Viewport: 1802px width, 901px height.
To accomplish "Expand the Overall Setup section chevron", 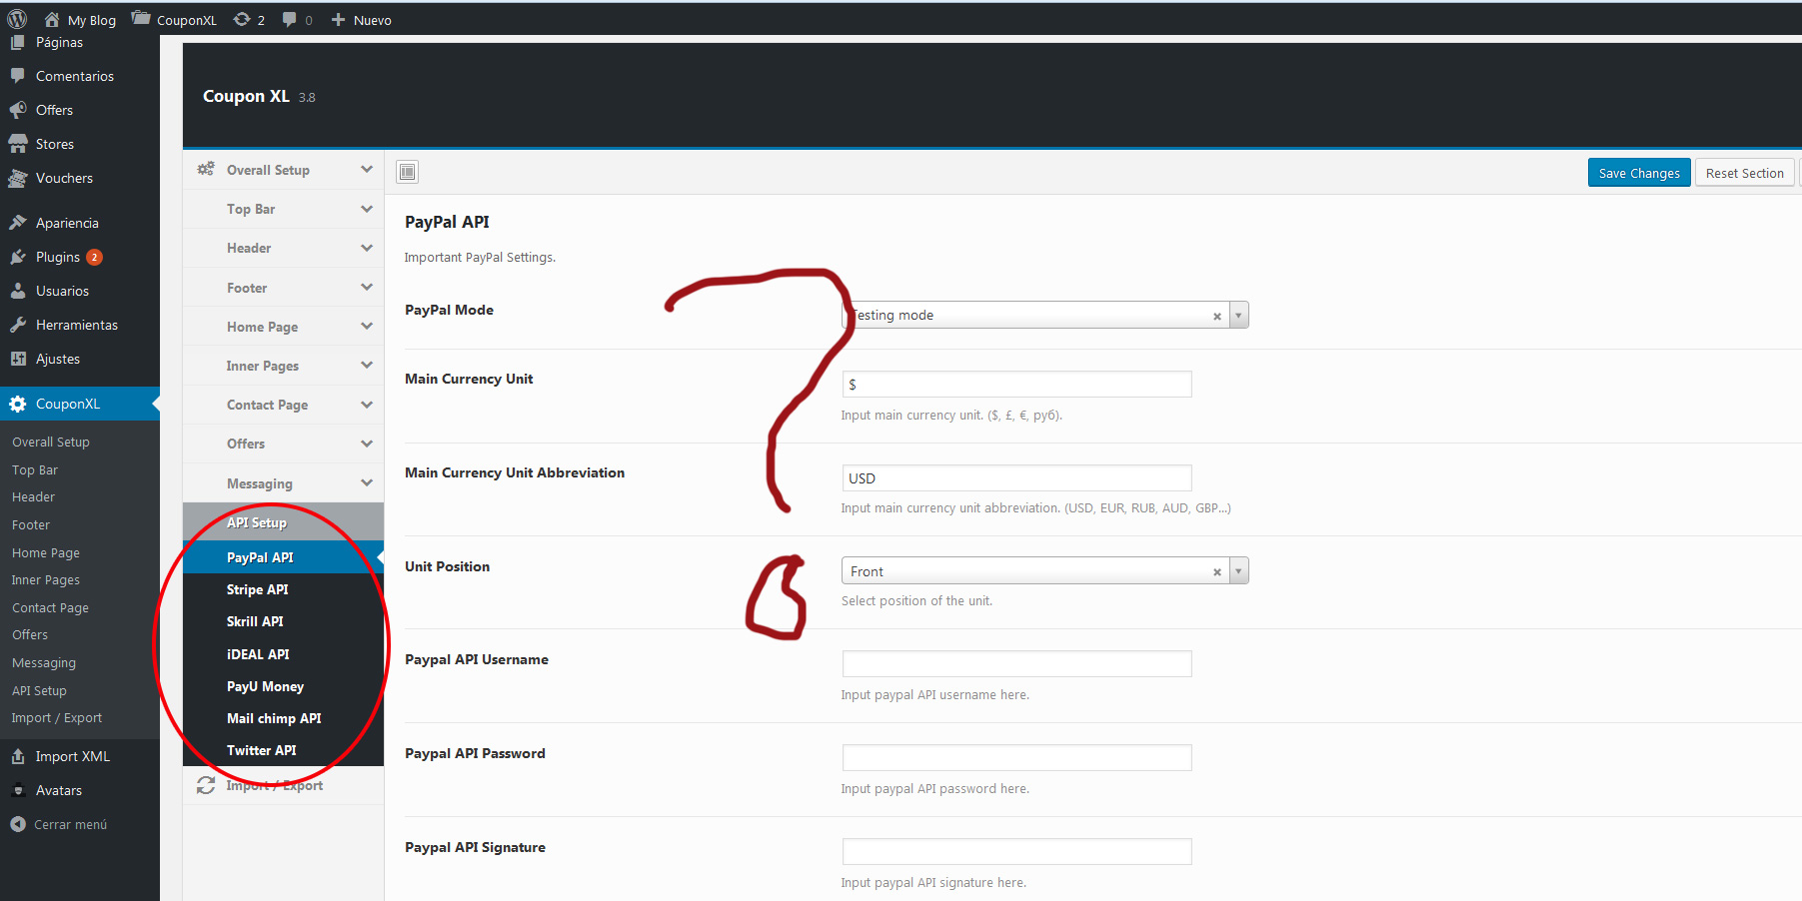I will pos(367,170).
